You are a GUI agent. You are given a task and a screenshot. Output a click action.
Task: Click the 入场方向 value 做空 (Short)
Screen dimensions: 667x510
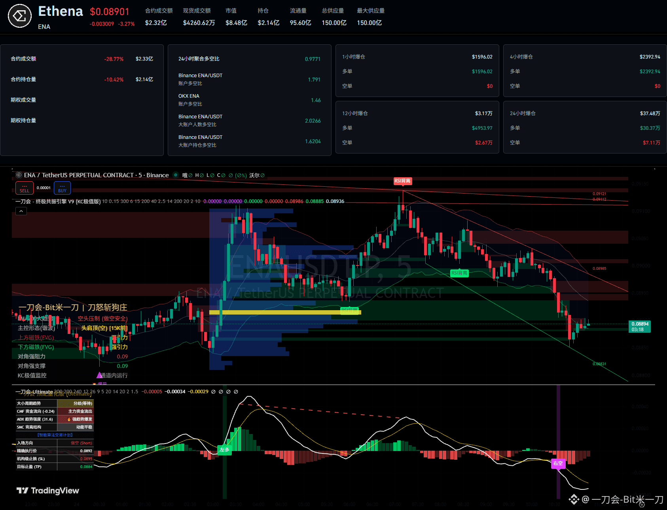81,443
